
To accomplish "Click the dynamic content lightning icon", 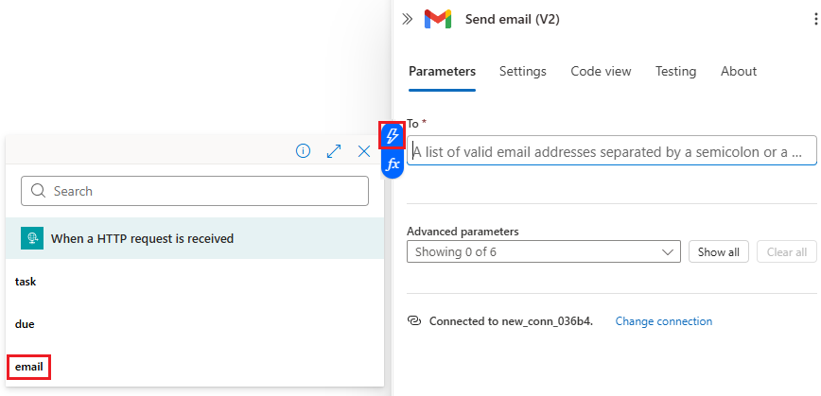I will pyautogui.click(x=393, y=136).
